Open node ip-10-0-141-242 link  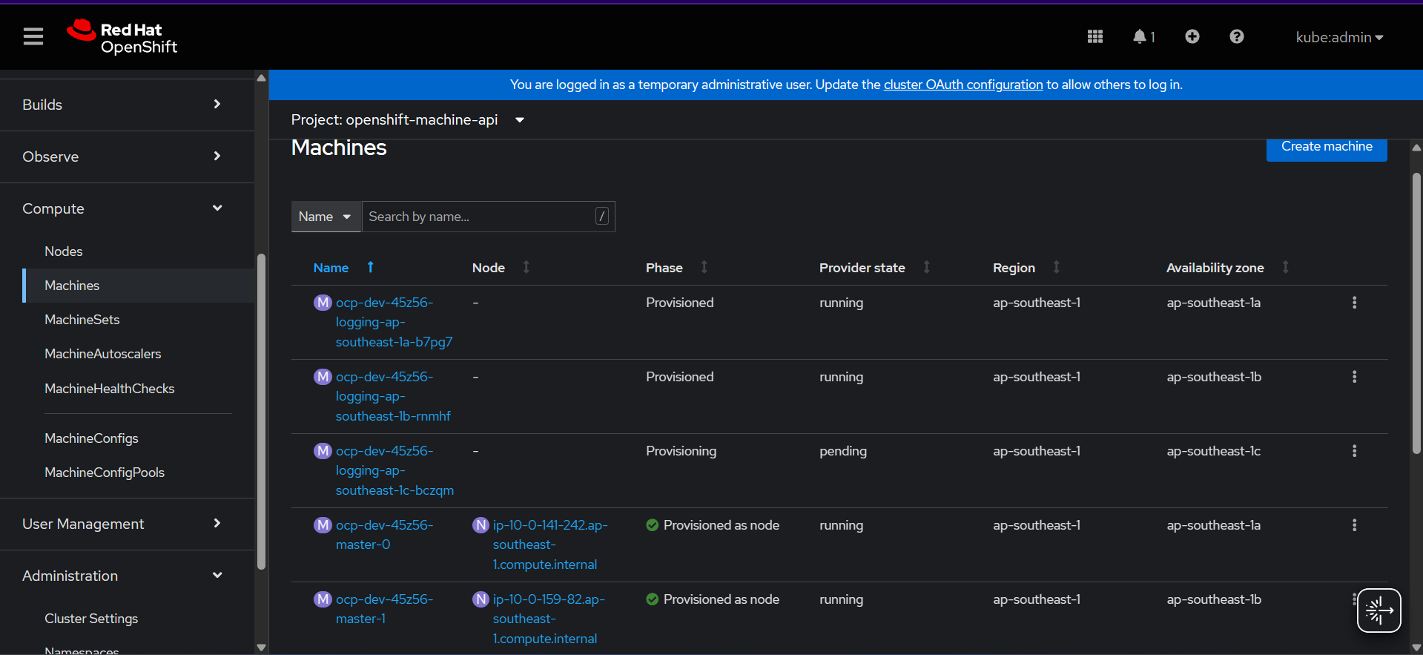(550, 544)
